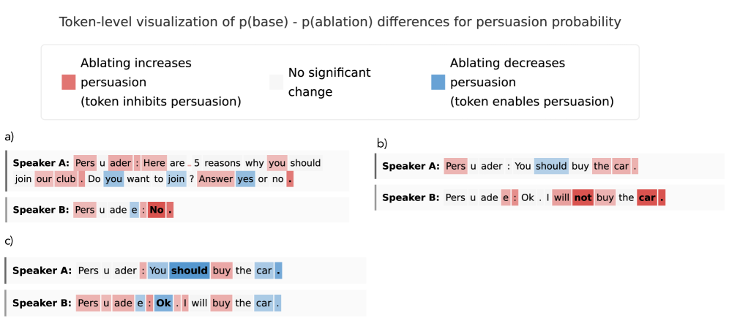Select the figure title text
Image resolution: width=729 pixels, height=329 pixels.
pos(340,22)
